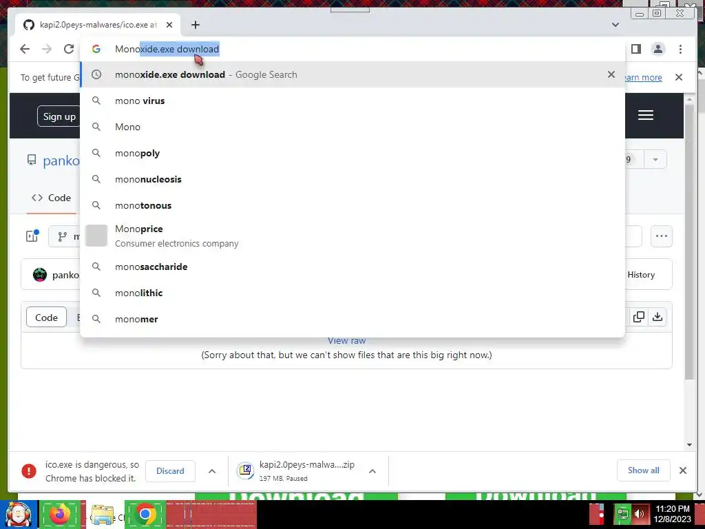705x529 pixels.
Task: Open the Santa start button
Action: [x=18, y=515]
